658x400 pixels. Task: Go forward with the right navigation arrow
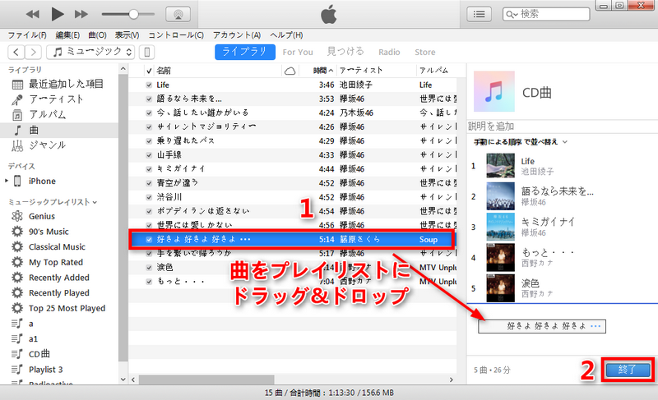[33, 52]
